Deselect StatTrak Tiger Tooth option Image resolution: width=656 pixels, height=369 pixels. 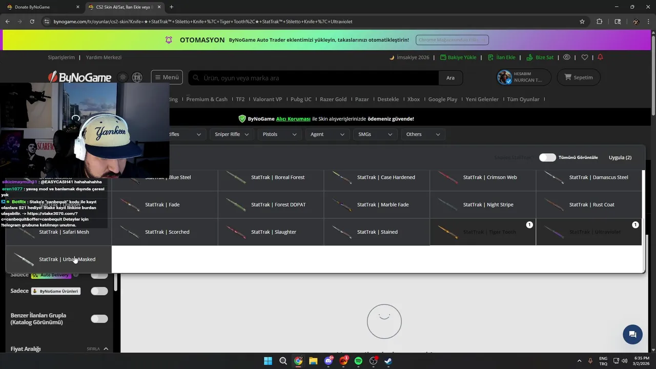[x=483, y=232]
